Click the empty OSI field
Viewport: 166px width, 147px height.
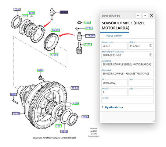point(141,92)
